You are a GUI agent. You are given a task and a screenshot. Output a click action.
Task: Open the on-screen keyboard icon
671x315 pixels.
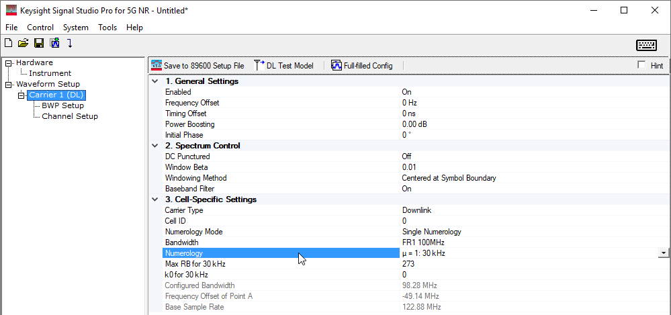(646, 45)
